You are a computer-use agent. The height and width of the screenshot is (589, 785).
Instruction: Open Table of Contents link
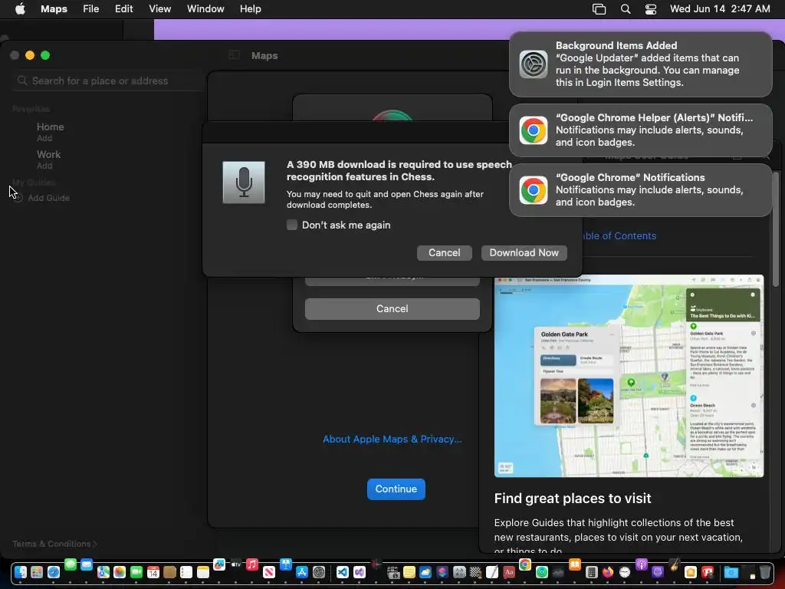[619, 236]
